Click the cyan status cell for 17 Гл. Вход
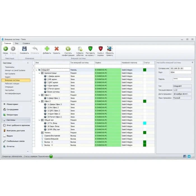The width and height of the screenshot is (196, 196). pos(144,123)
